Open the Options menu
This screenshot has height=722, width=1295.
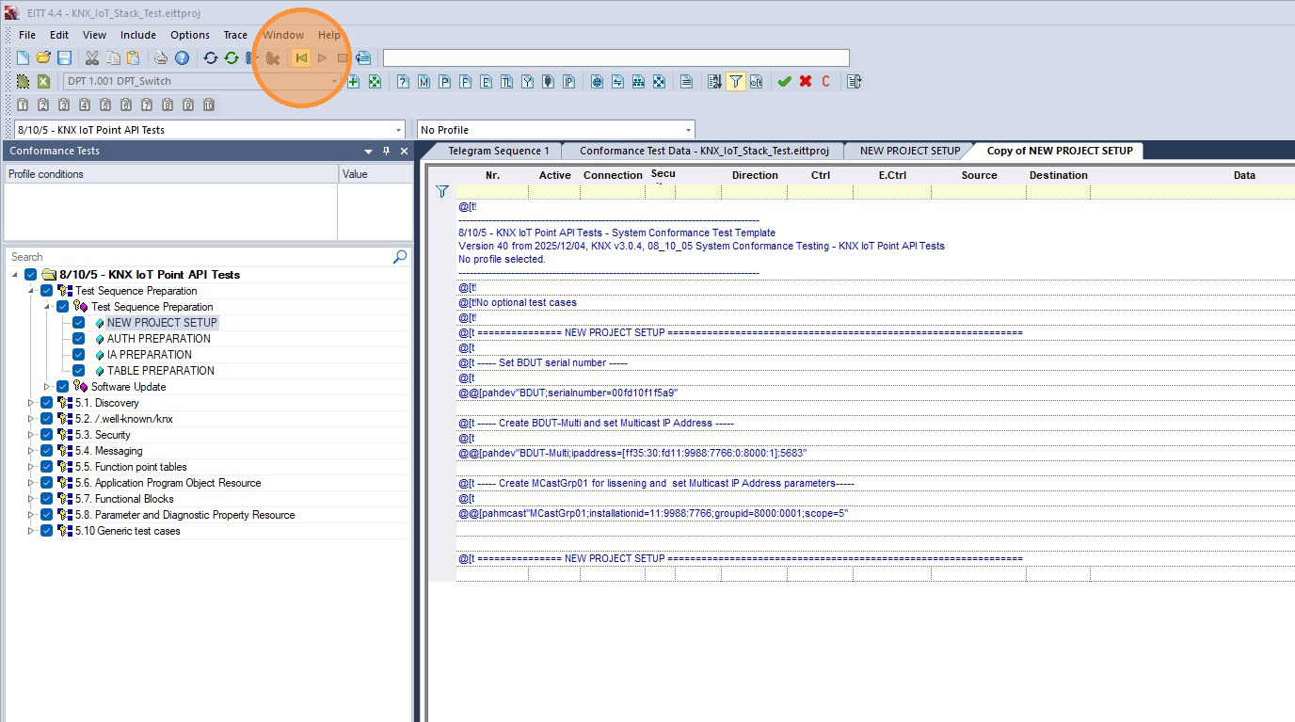point(190,35)
